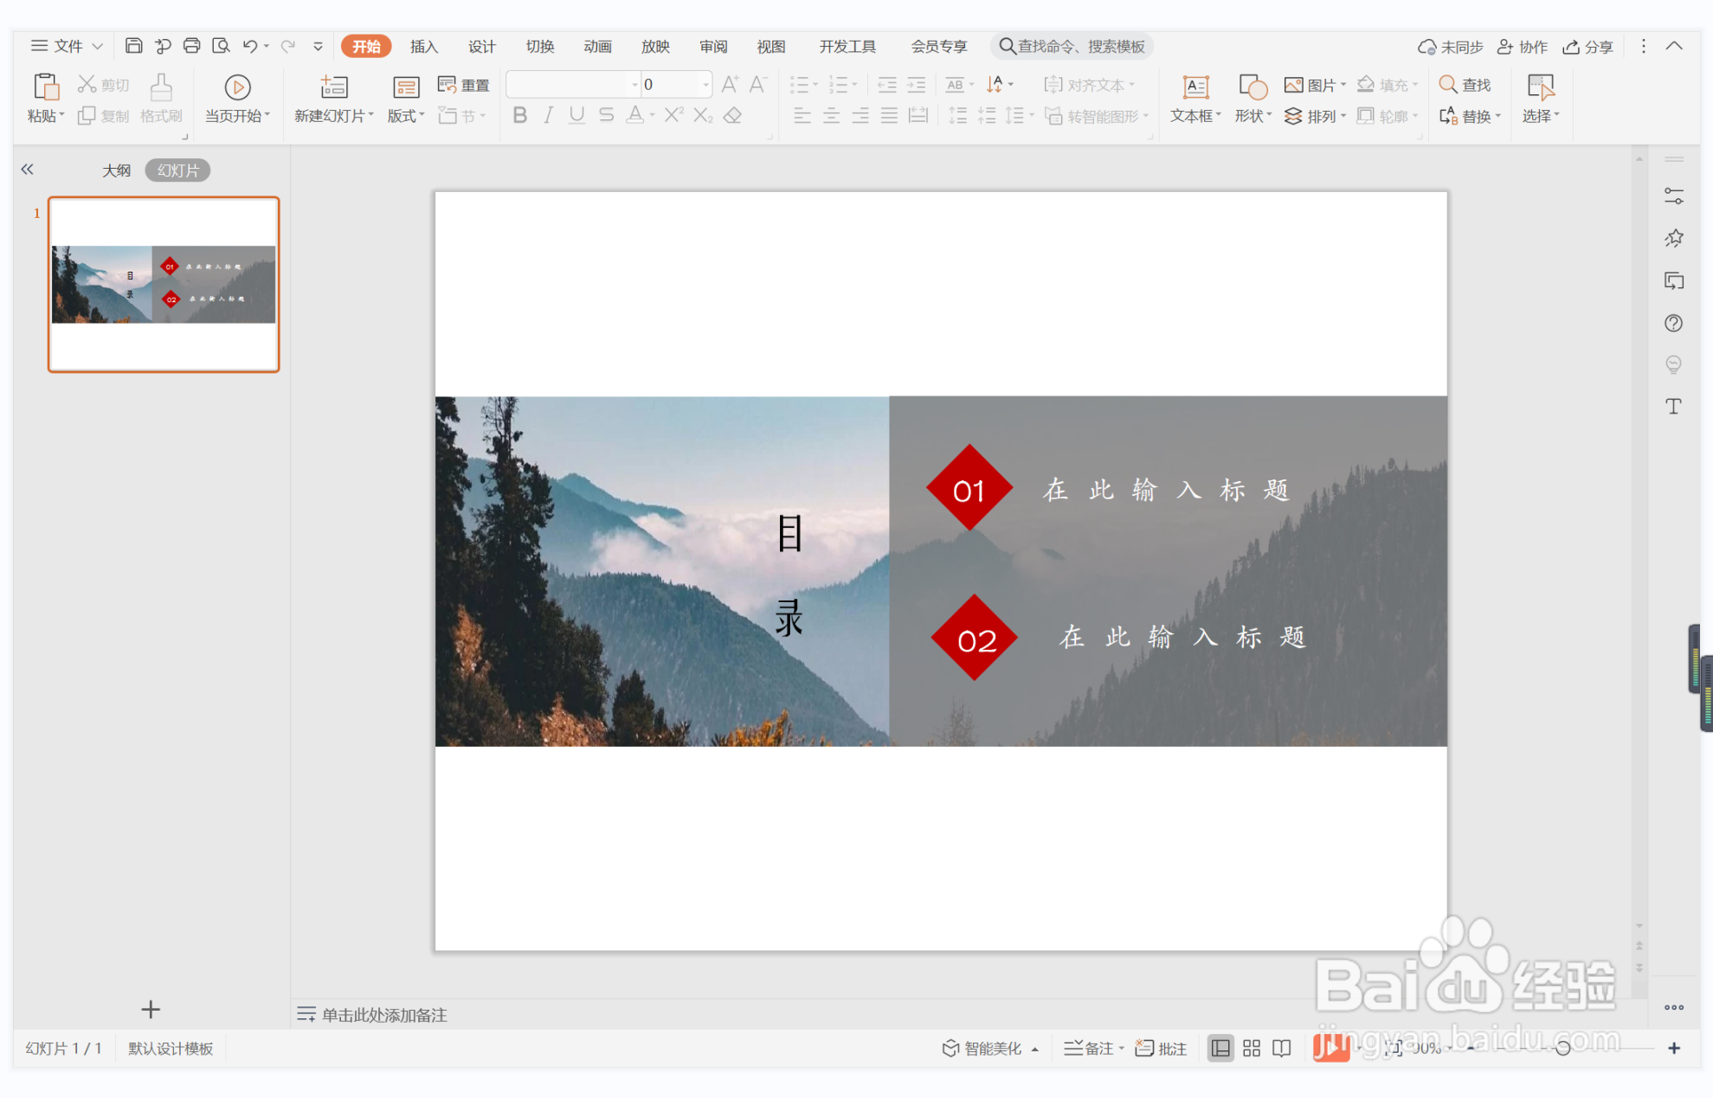Viewport: 1713px width, 1098px height.
Task: Toggle Strikethrough formatting
Action: point(606,115)
